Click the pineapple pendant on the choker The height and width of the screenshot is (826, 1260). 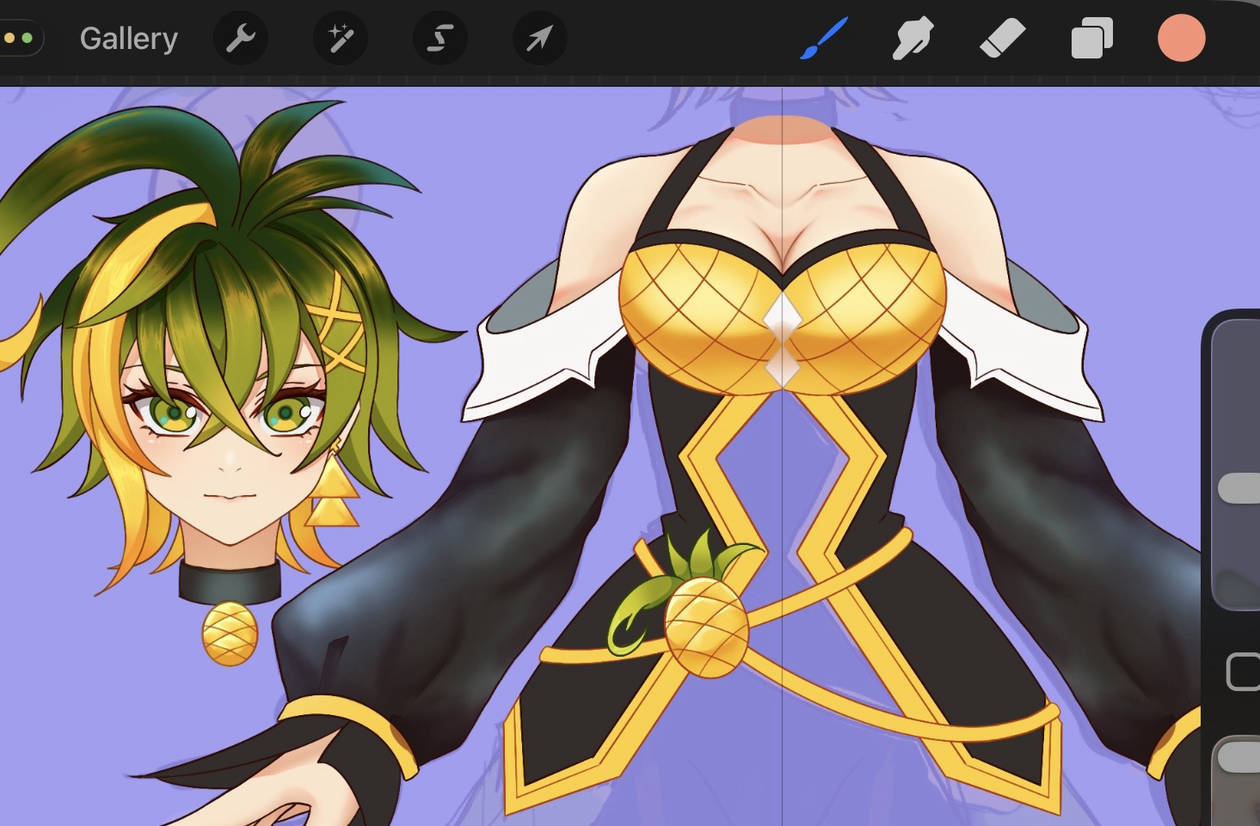tap(230, 634)
